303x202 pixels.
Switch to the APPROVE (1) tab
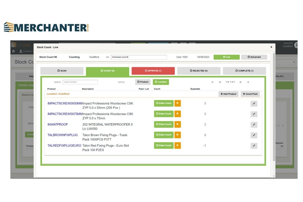pos(153,71)
